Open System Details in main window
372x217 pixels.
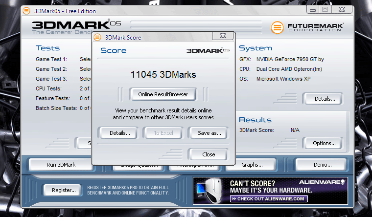pyautogui.click(x=323, y=99)
